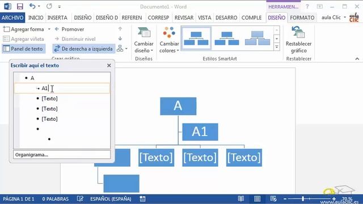Click the macro recording icon in status bar
The height and width of the screenshot is (204, 363).
pyautogui.click(x=142, y=199)
